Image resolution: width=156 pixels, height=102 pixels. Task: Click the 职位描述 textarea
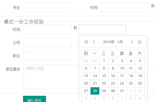51,77
